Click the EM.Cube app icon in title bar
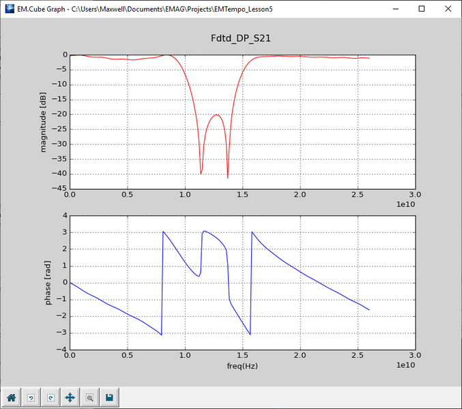The image size is (462, 409). point(8,9)
